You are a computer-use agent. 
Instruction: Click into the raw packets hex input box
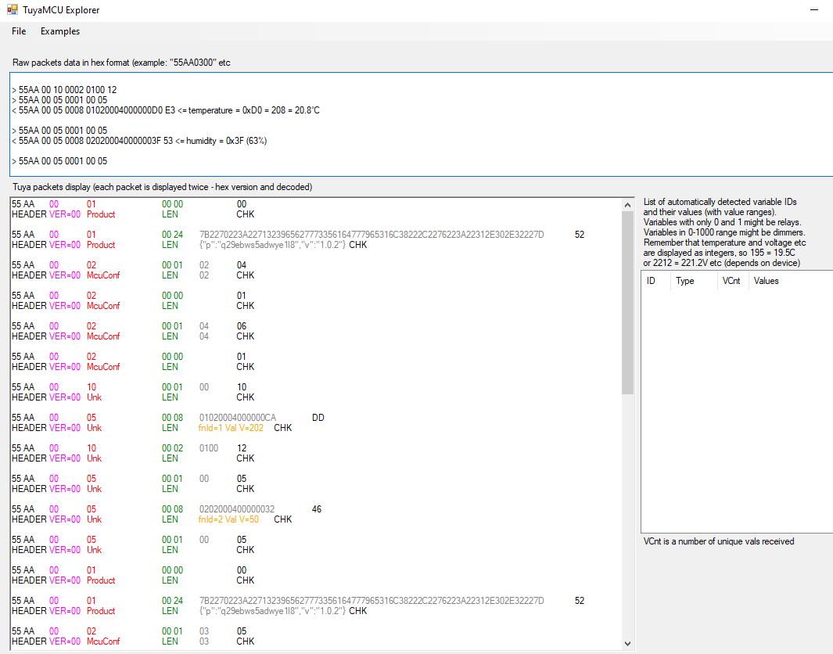(422, 124)
